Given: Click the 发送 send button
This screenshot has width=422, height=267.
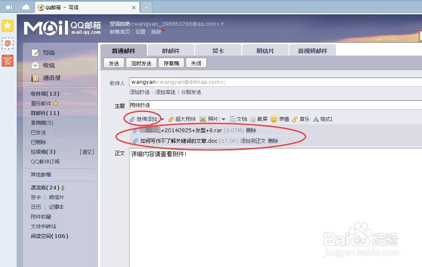Looking at the screenshot, I should 114,62.
